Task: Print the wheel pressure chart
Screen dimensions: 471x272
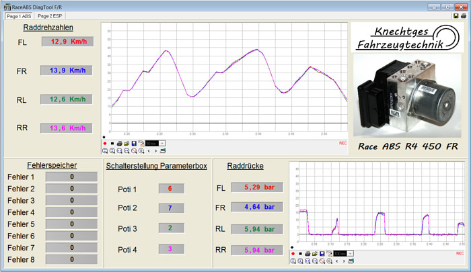Action: tap(307, 254)
